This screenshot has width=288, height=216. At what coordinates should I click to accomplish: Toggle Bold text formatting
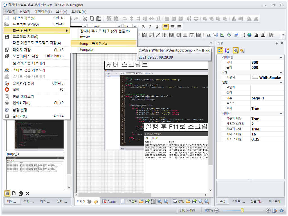(x=143, y=27)
